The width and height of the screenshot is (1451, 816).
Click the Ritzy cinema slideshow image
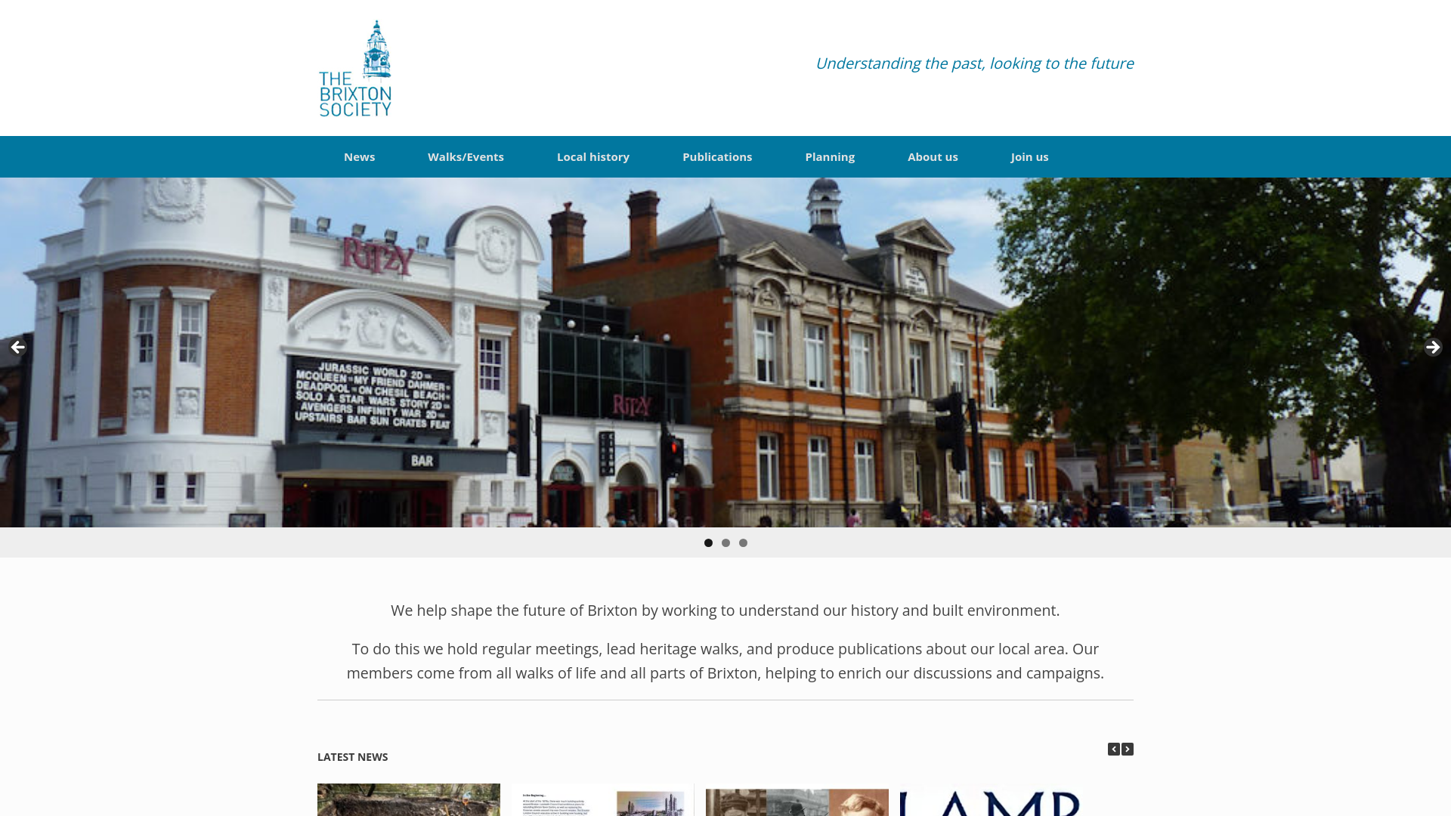point(725,353)
